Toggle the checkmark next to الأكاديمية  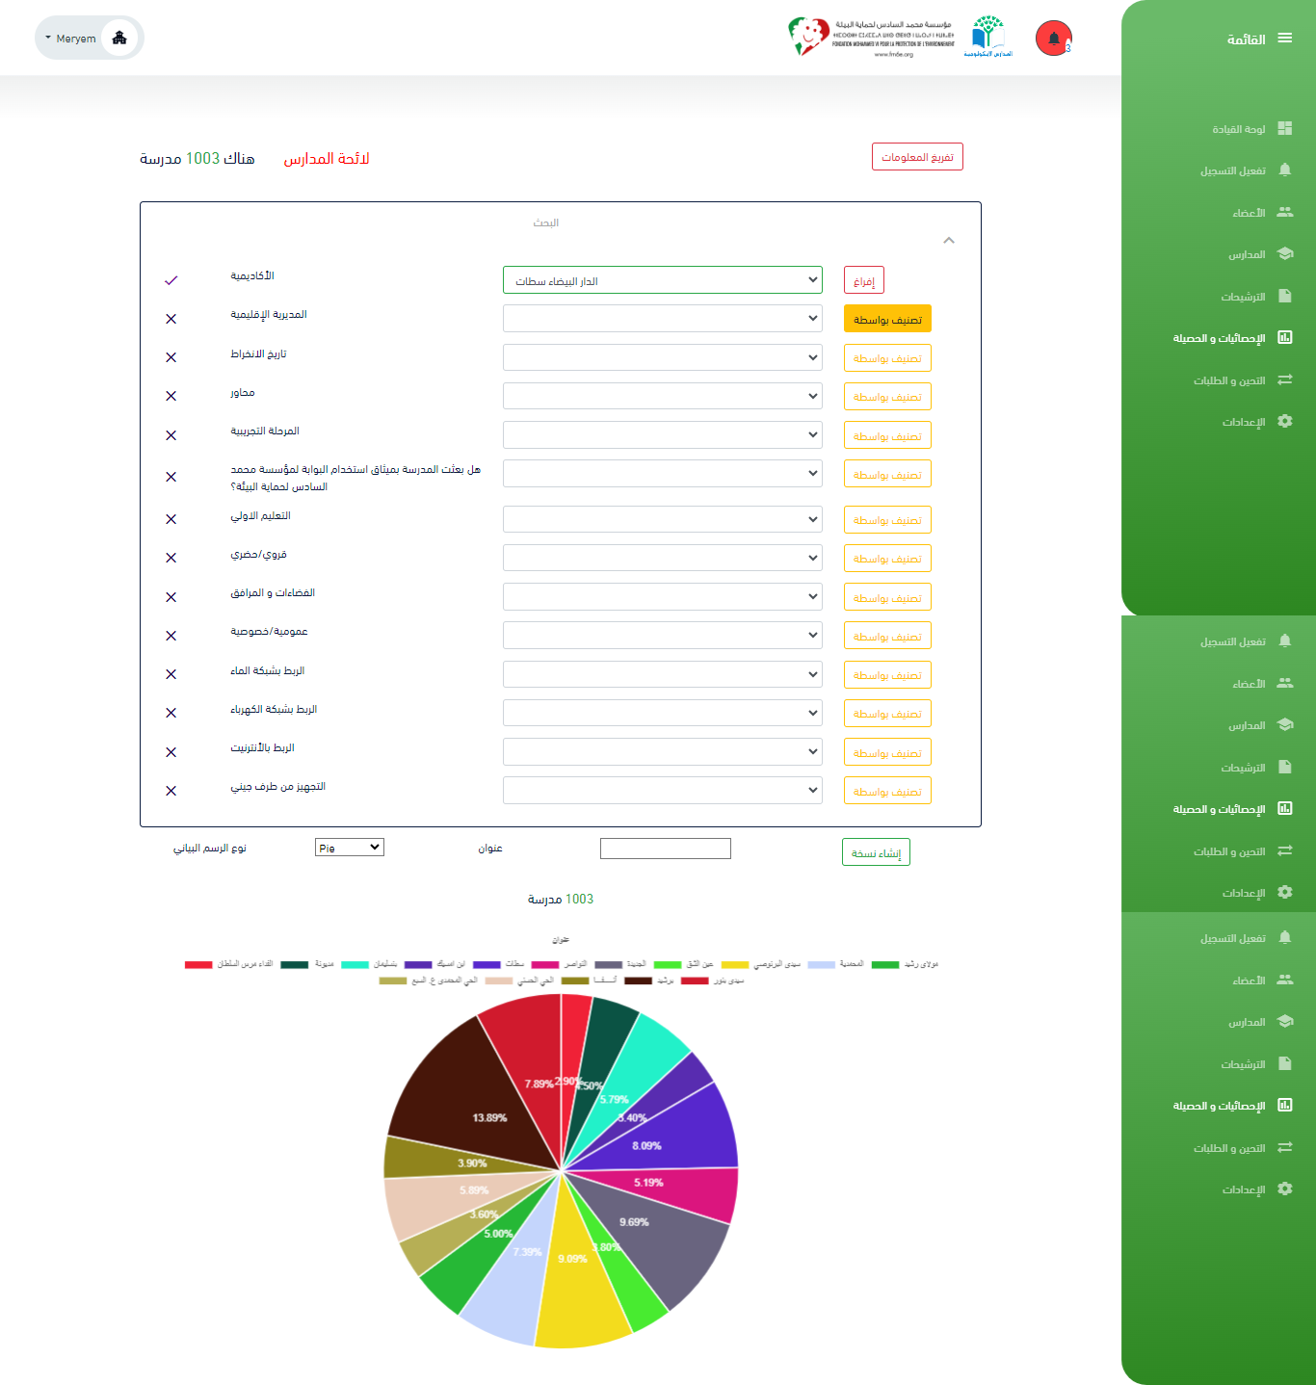click(171, 280)
